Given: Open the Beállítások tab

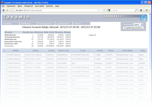Looking at the screenshot, I should pyautogui.click(x=28, y=23).
